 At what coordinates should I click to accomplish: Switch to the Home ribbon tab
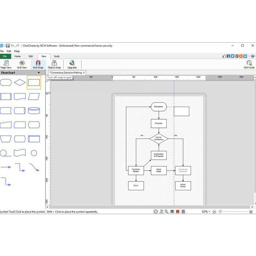tap(17, 56)
